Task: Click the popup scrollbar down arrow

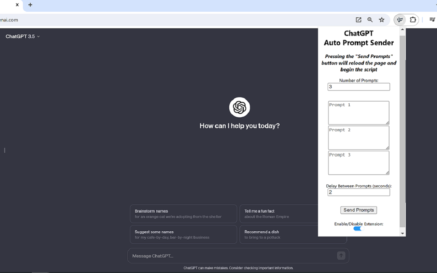Action: coord(403,233)
